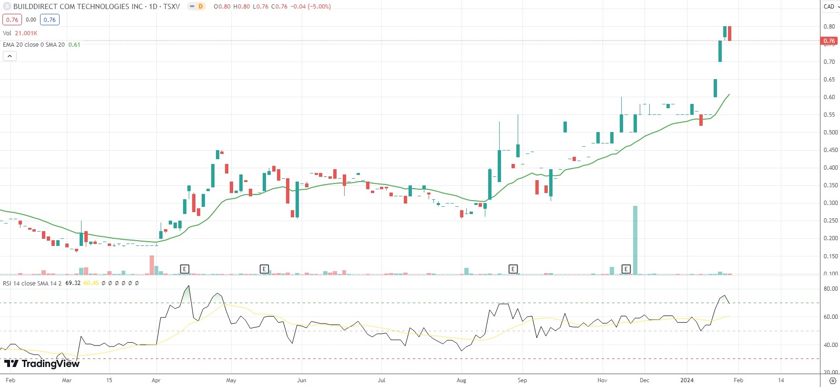Click the 2024 label on the time axis

[x=687, y=380]
